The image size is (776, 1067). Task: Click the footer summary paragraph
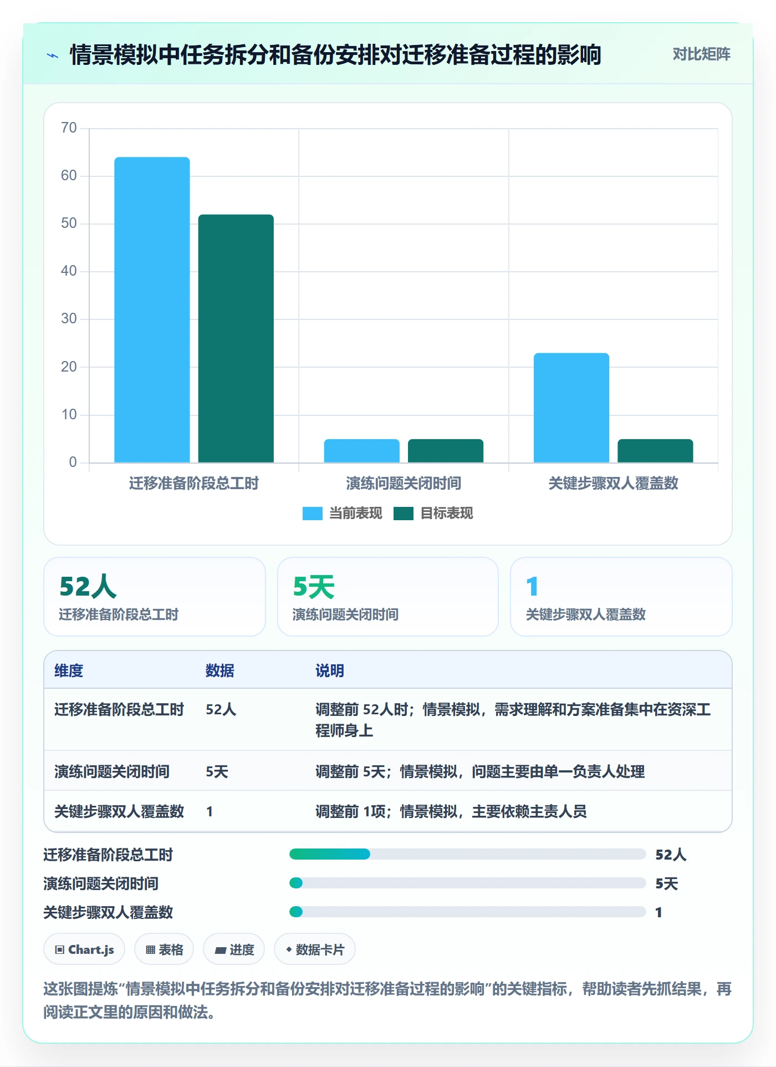(x=388, y=1000)
